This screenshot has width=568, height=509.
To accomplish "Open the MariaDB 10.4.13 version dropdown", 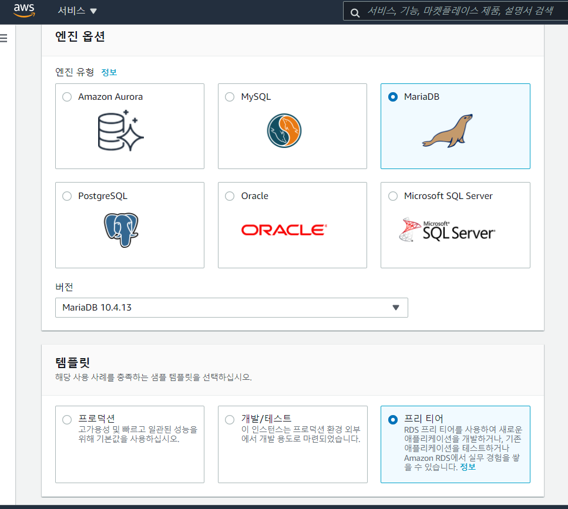I will click(231, 308).
